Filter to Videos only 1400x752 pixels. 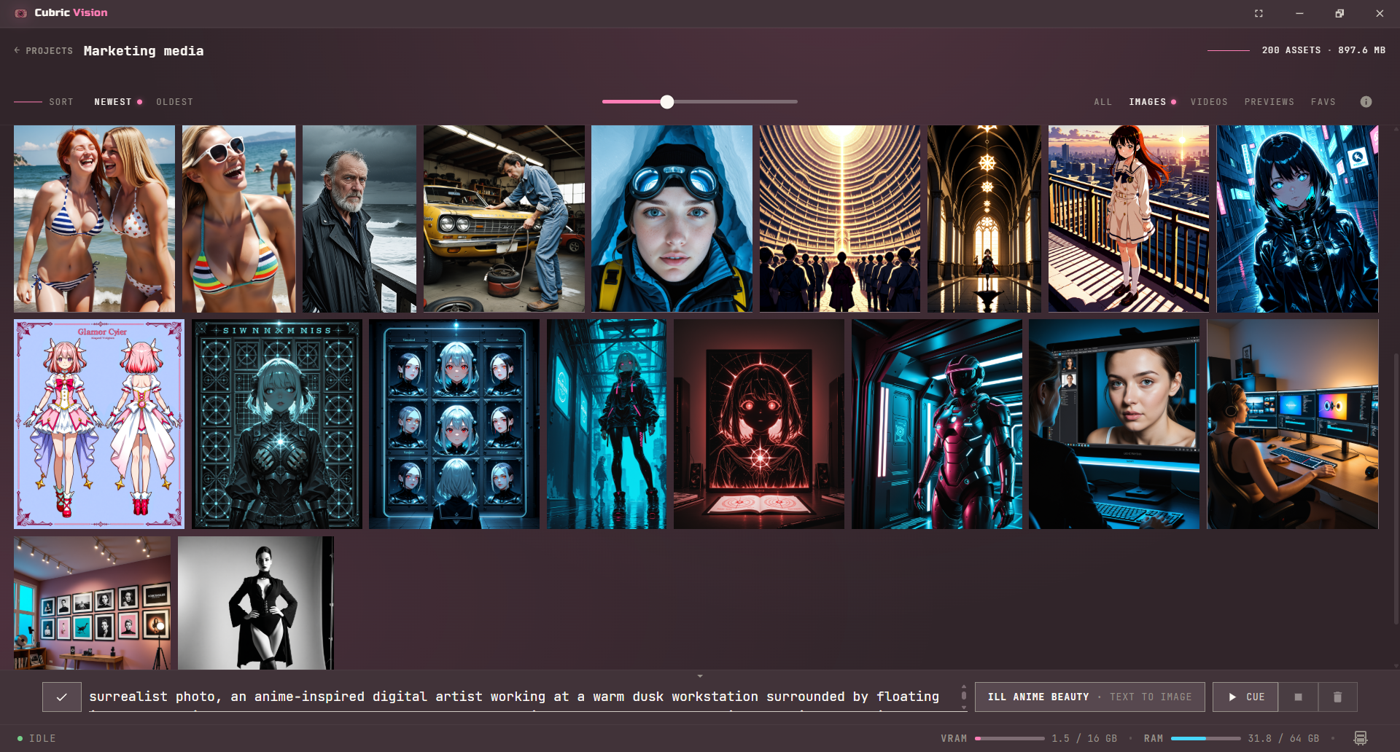(1209, 102)
